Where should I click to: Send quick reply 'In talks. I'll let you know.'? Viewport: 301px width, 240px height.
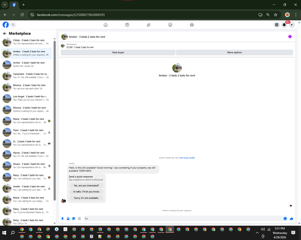[x=86, y=191]
